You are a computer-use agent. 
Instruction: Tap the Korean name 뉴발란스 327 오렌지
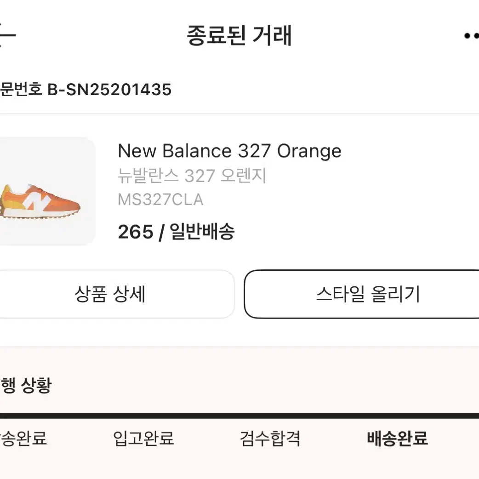[192, 176]
